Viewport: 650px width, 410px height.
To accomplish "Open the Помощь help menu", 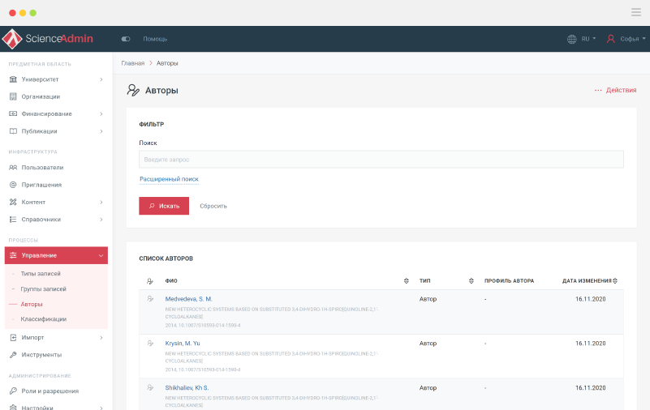I will pos(155,39).
